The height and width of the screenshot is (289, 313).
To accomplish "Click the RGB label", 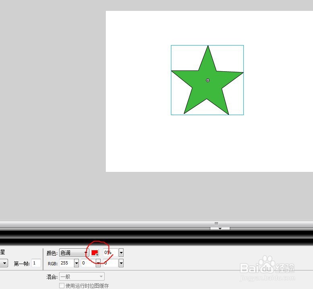I will (x=52, y=264).
